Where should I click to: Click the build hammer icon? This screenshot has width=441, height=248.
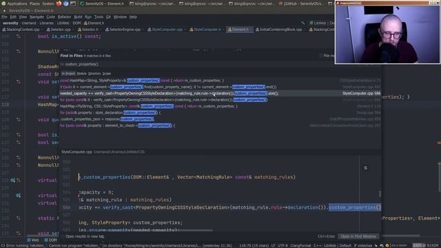click(303, 23)
